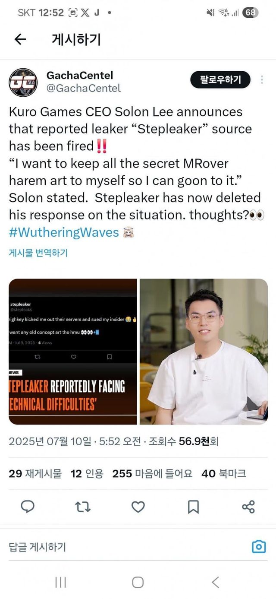View the 12 인용 quotes list
The image size is (276, 599).
point(87,474)
